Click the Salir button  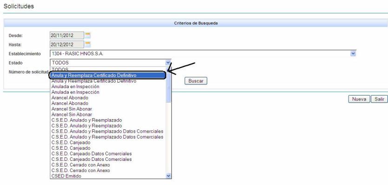379,99
